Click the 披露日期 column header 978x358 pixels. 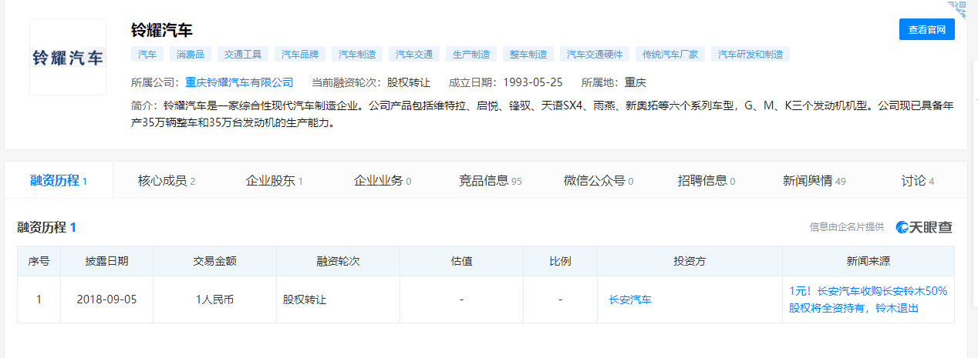coord(106,261)
